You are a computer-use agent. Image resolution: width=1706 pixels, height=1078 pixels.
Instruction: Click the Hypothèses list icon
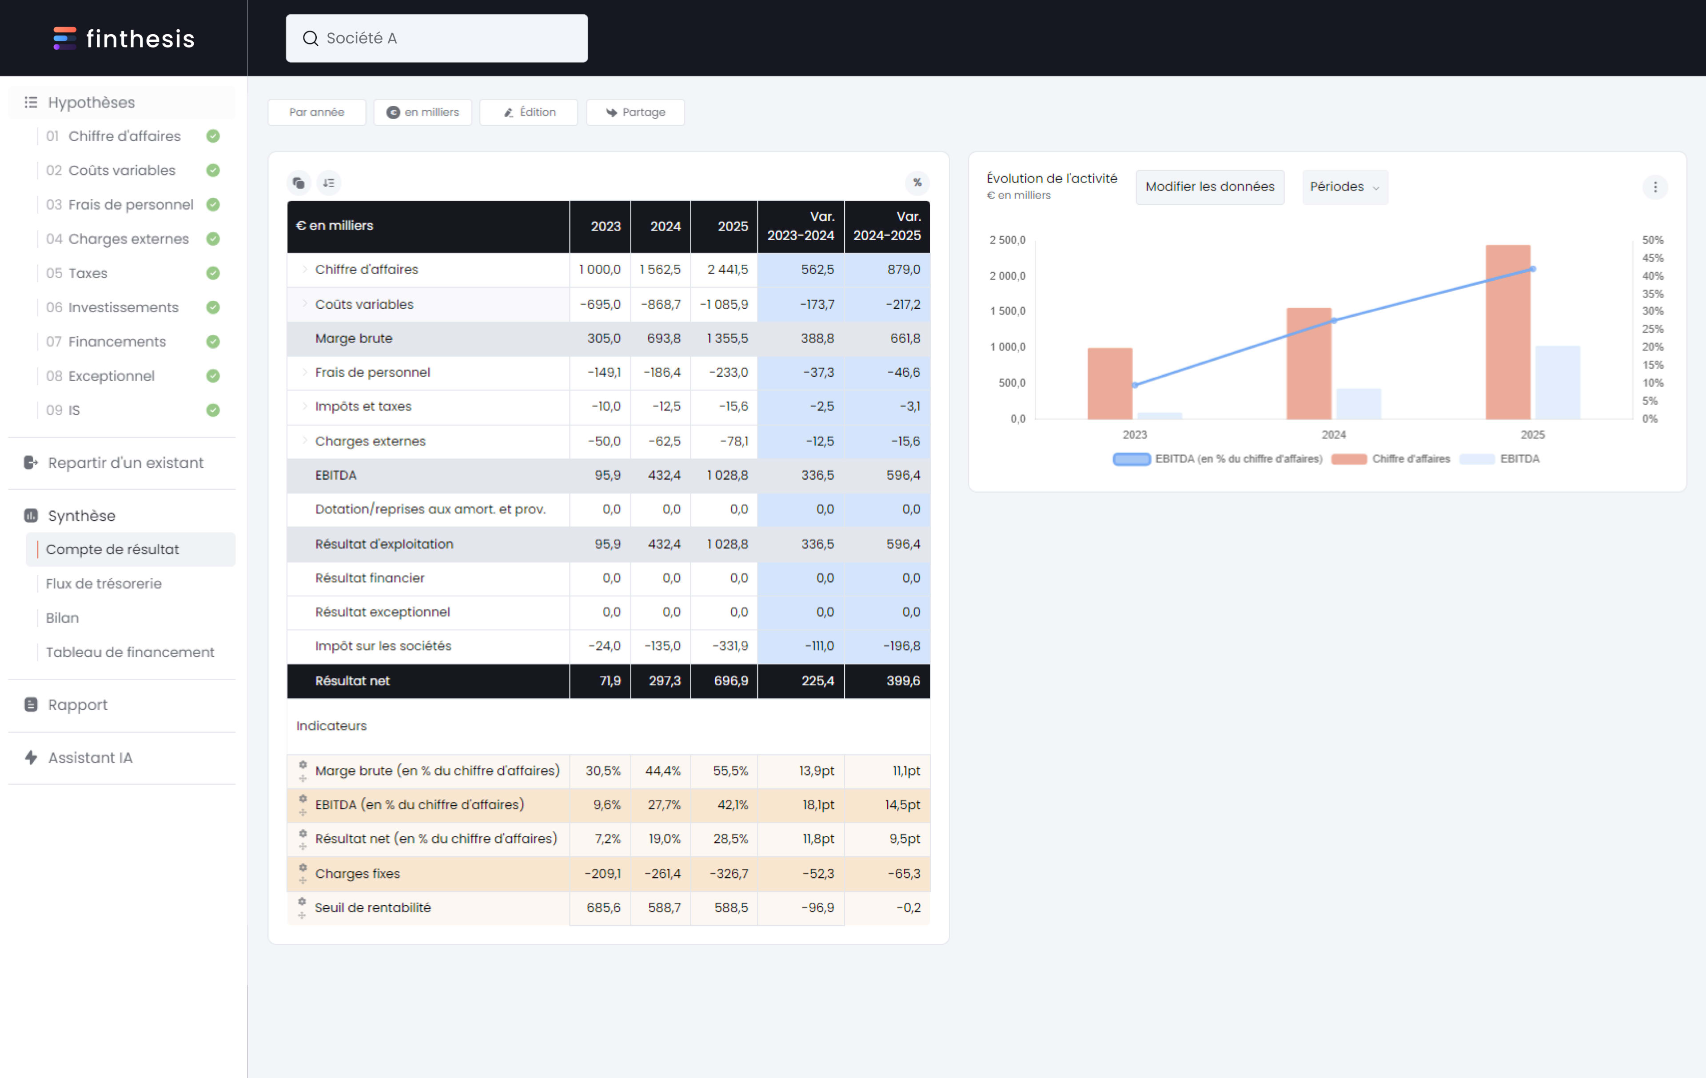coord(31,102)
